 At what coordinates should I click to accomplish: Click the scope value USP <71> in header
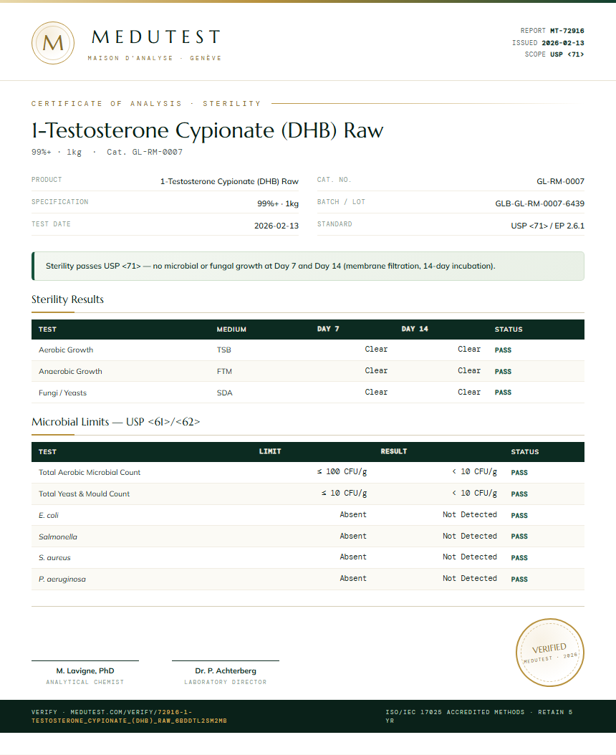(567, 54)
